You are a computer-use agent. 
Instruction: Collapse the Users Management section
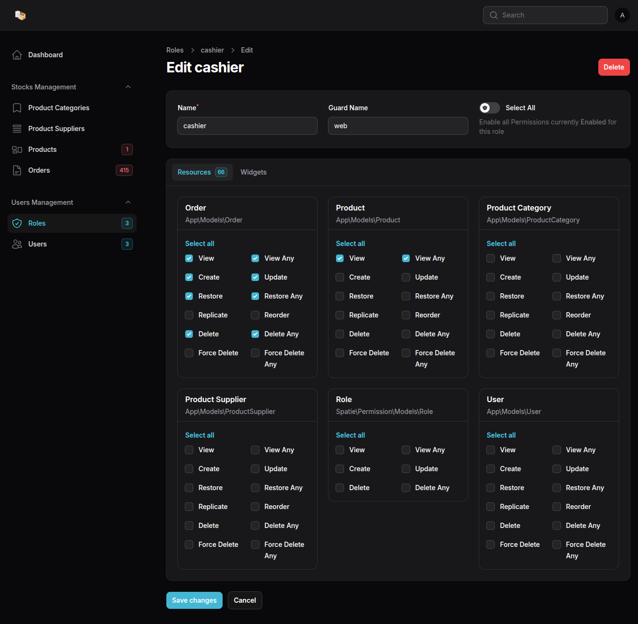128,202
